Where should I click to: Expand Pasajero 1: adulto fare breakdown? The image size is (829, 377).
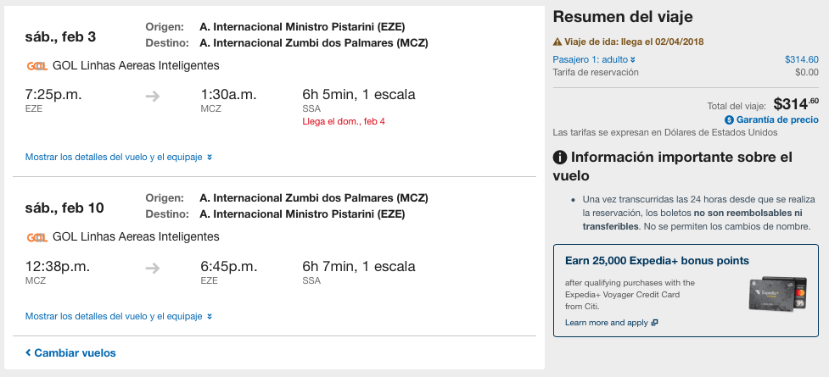click(x=594, y=59)
